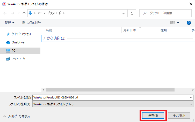This screenshot has height=122, width=195.
Task: Refresh the ダウンロード folder view
Action: click(x=132, y=13)
